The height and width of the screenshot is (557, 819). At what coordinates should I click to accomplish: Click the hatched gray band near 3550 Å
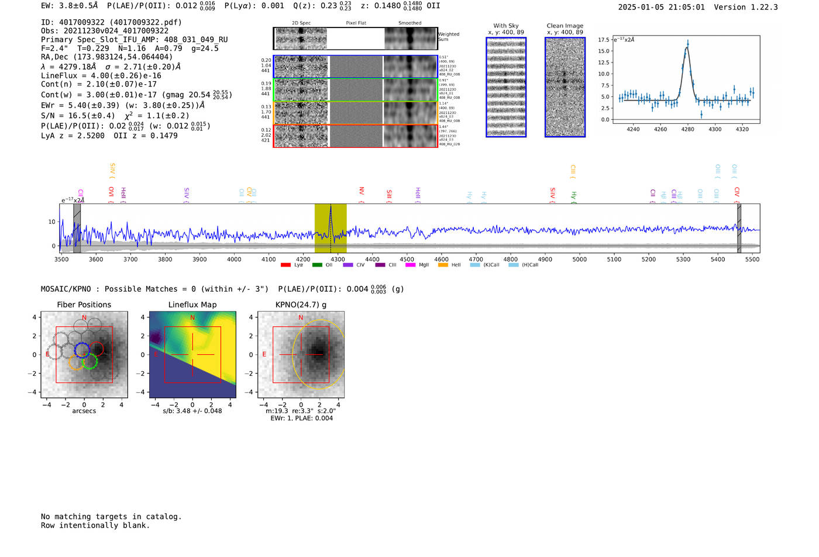tap(77, 228)
